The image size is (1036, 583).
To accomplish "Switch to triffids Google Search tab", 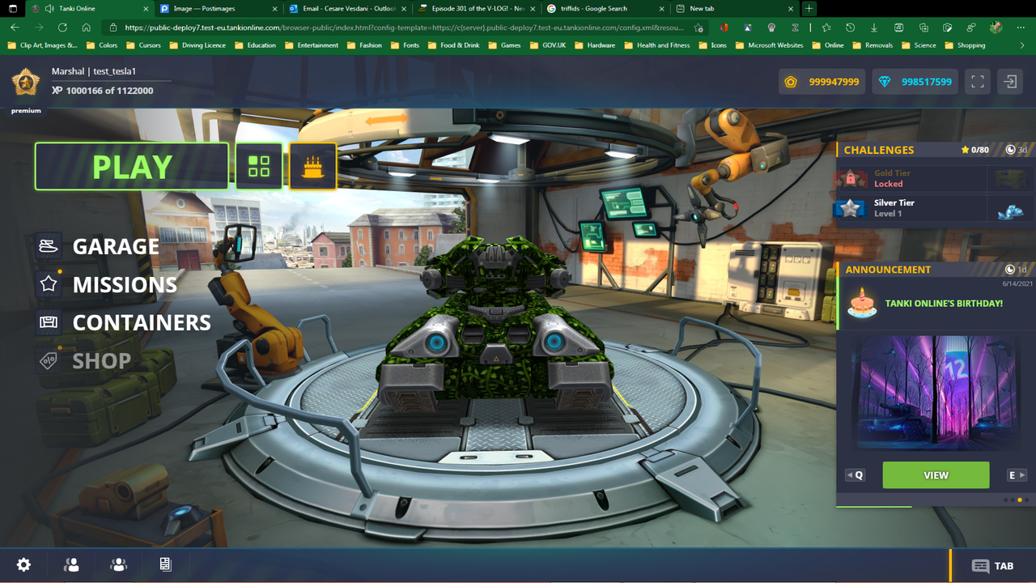I will tap(606, 8).
